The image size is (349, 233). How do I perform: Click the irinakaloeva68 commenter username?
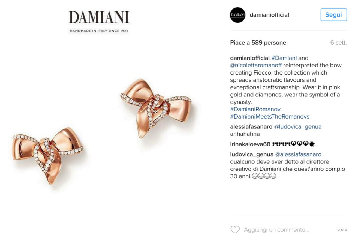tap(250, 144)
